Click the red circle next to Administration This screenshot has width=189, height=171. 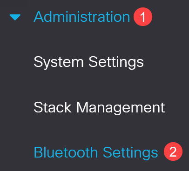(143, 17)
